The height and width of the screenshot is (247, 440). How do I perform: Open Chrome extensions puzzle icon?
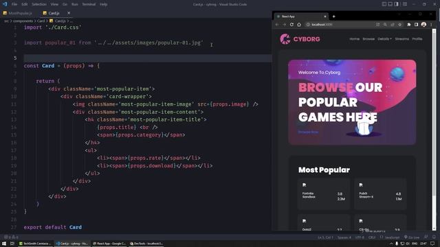point(409,25)
